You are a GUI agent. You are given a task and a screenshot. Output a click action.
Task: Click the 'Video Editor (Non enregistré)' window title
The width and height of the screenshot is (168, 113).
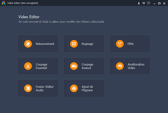(23, 3)
